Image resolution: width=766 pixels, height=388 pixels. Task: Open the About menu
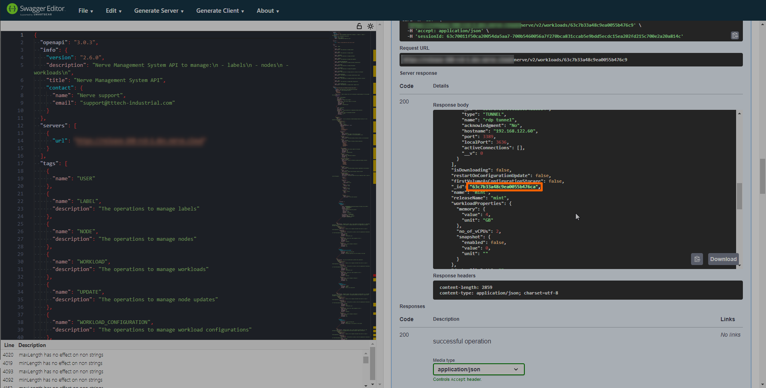tap(268, 11)
